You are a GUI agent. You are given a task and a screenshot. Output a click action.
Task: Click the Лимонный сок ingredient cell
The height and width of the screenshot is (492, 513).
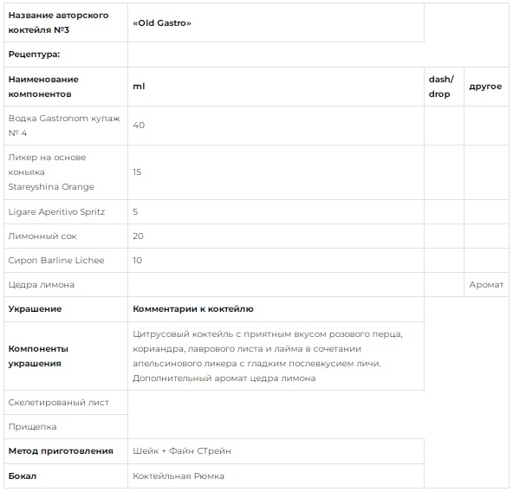tap(66, 236)
